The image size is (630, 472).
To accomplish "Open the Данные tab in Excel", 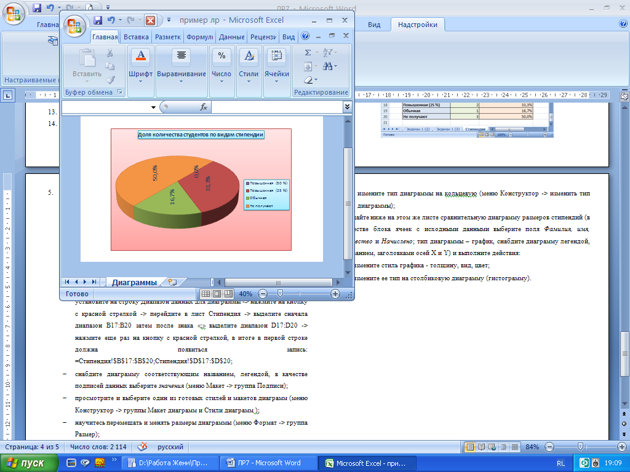I will point(231,37).
